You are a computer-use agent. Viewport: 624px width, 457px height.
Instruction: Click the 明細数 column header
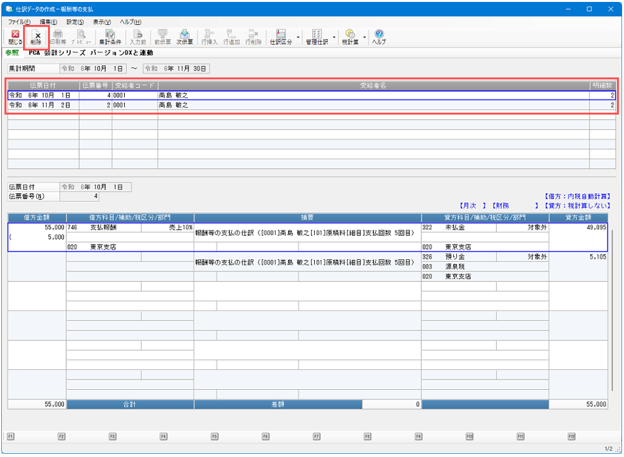pos(602,86)
